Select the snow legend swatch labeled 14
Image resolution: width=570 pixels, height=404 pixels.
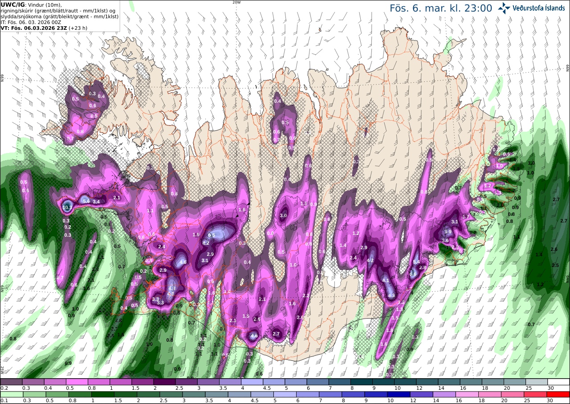[449, 382]
